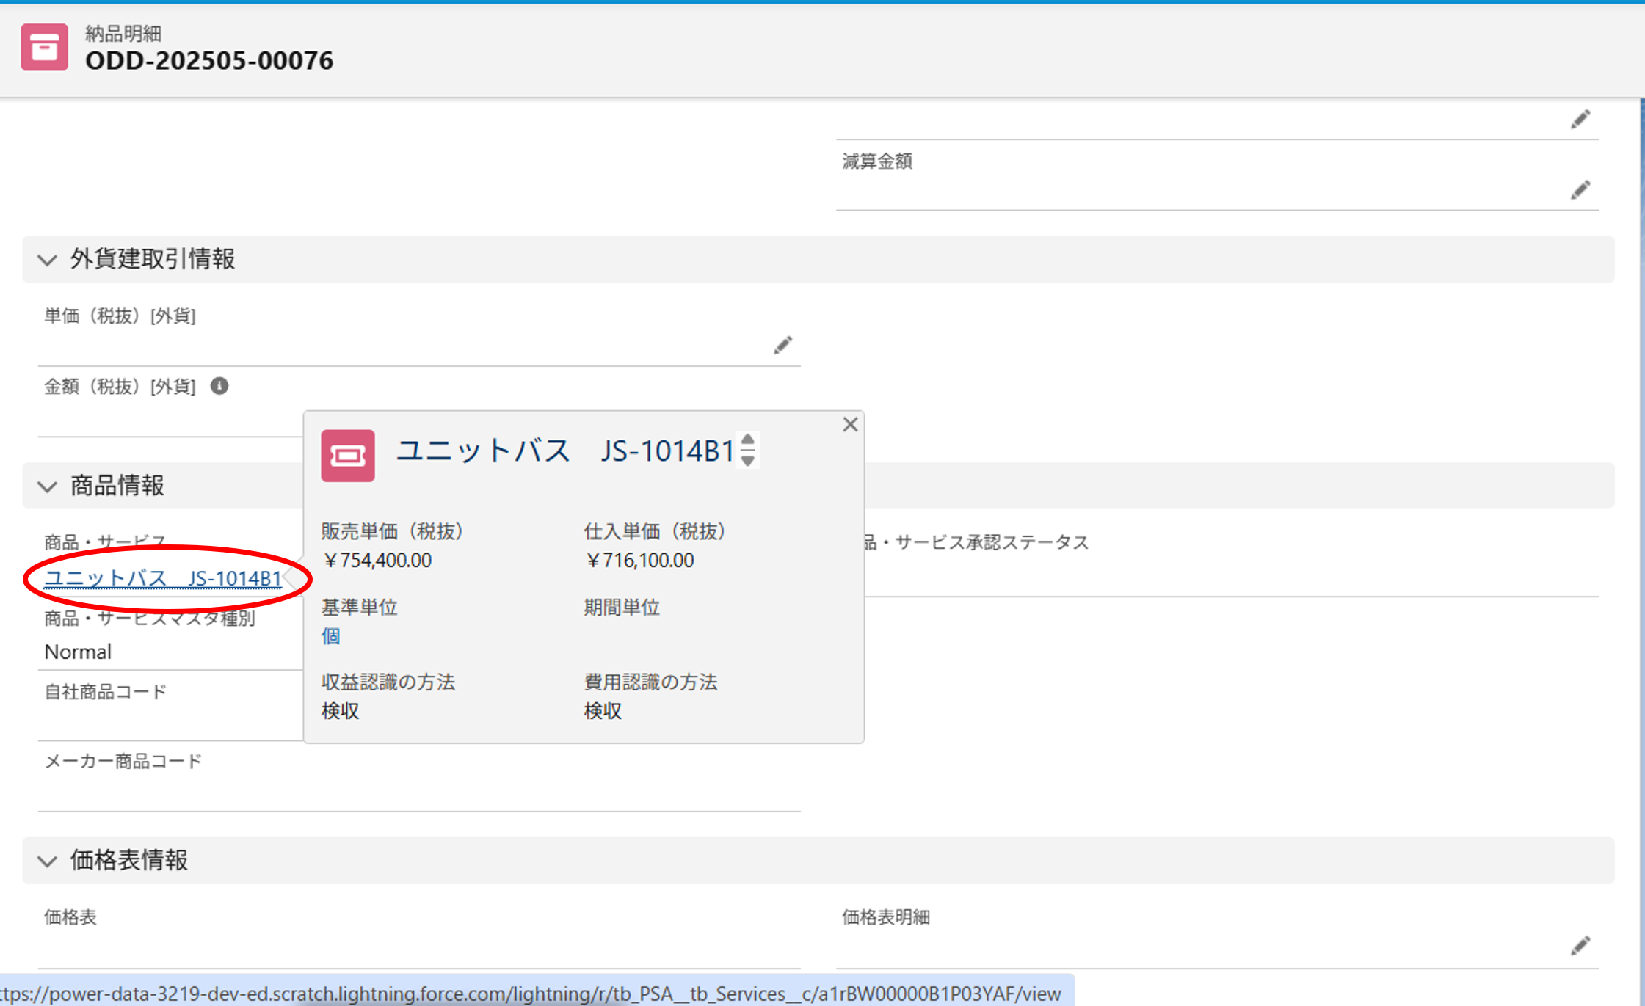1645x1006 pixels.
Task: Click the up arrow beside popup title
Action: click(x=747, y=440)
